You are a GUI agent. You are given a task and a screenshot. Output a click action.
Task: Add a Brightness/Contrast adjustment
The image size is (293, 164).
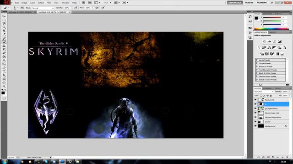[264, 41]
